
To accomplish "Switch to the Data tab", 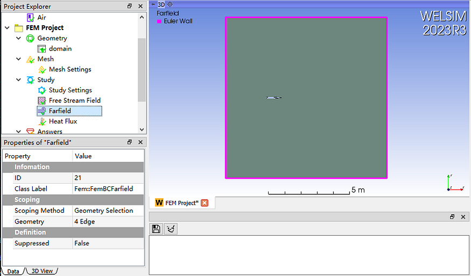I will coord(13,271).
